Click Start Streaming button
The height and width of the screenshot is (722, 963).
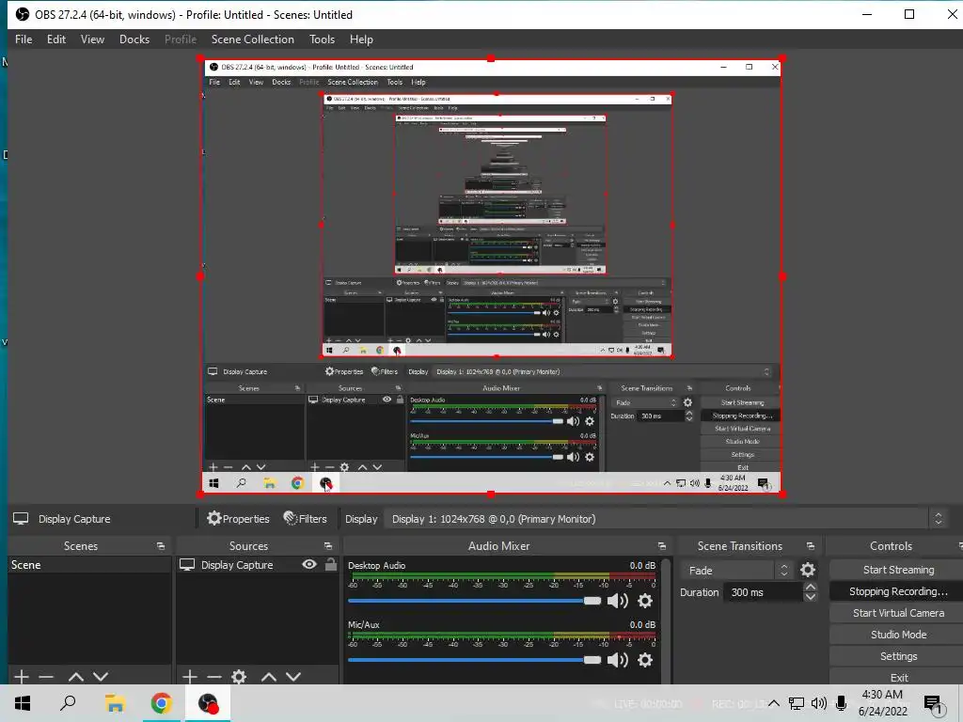coord(898,570)
